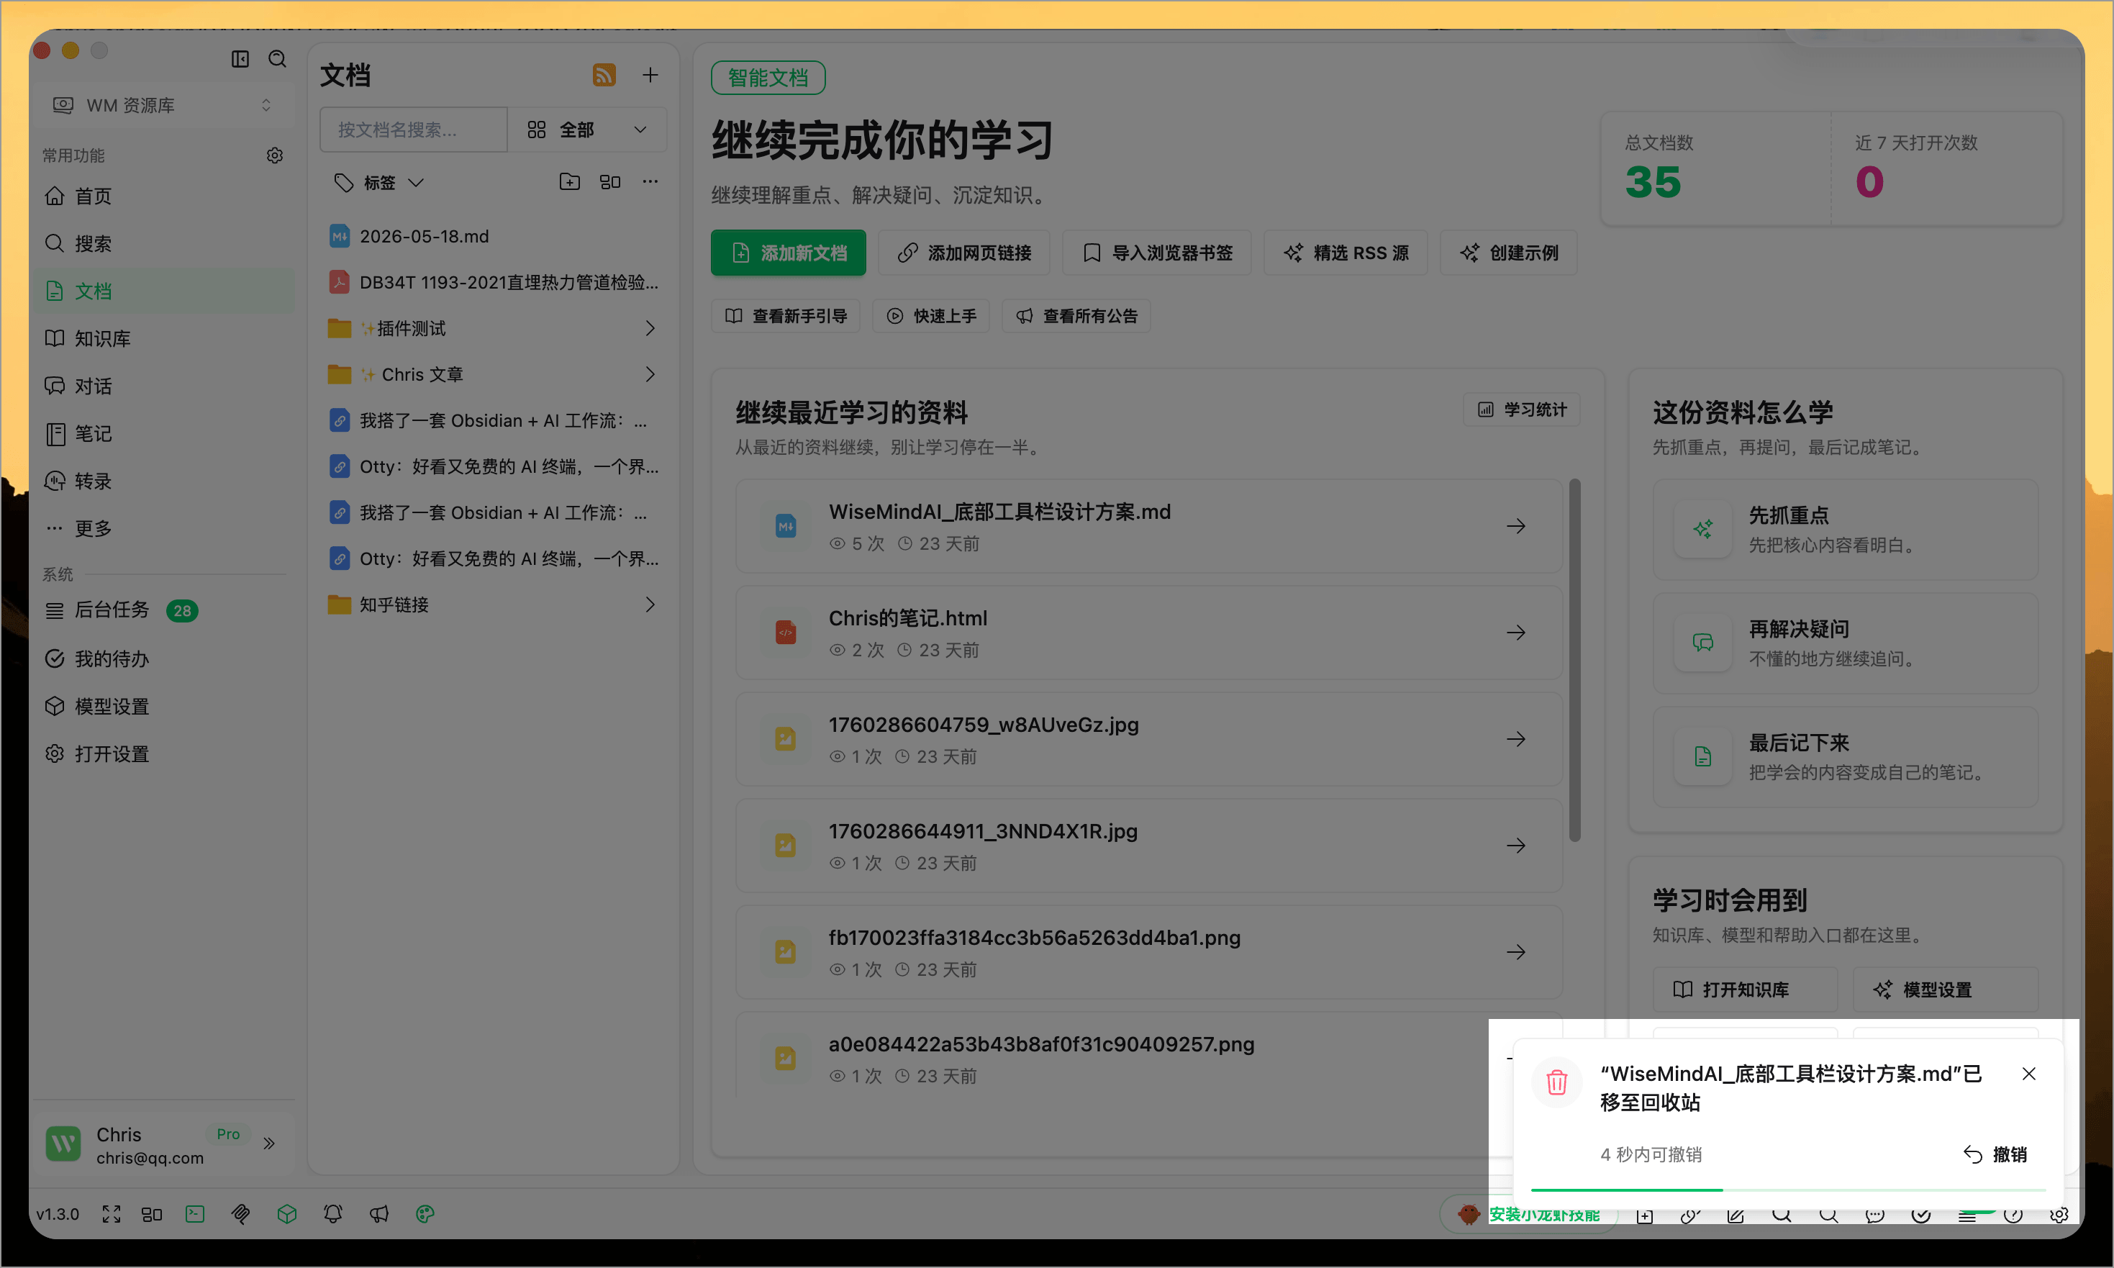Click the 智能文档 tag badge
2114x1268 pixels.
point(768,78)
